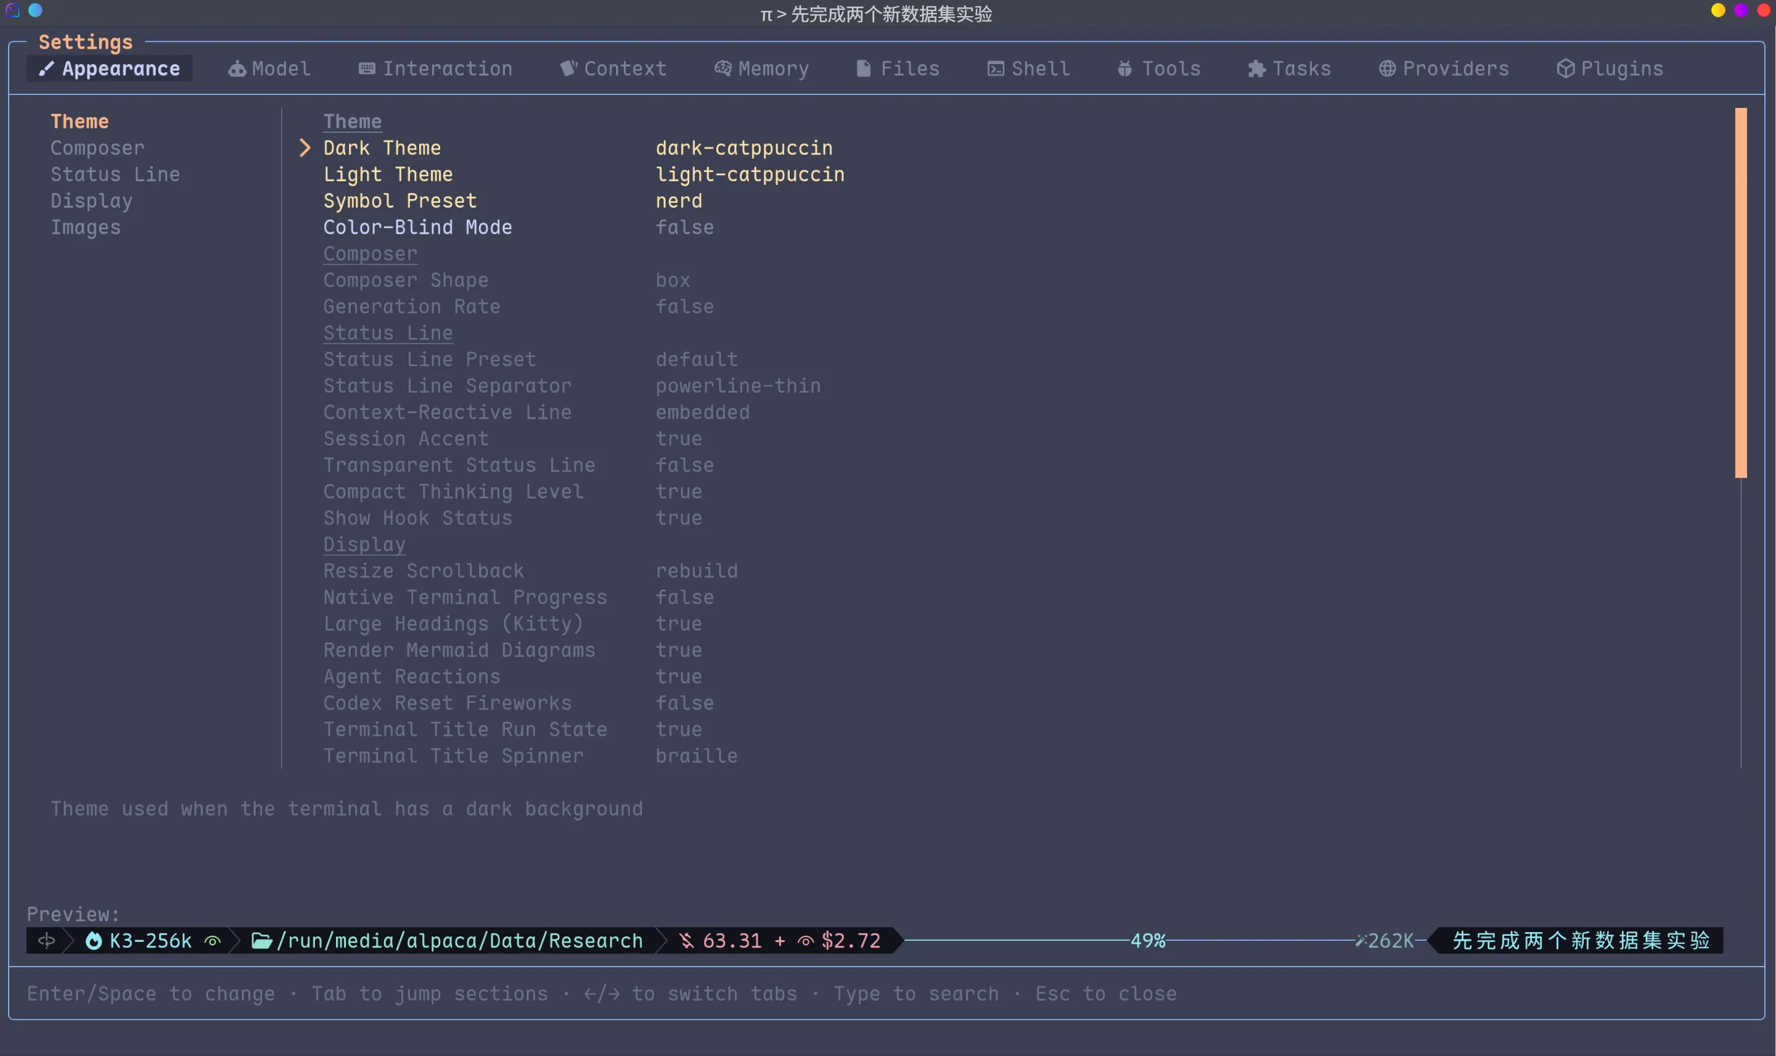Click the 49% context progress bar
This screenshot has width=1776, height=1056.
(1148, 941)
